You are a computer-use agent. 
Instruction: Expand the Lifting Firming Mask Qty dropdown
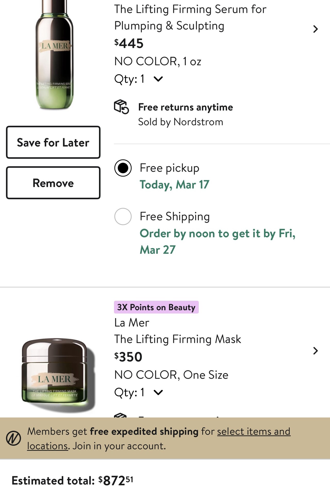coord(158,393)
